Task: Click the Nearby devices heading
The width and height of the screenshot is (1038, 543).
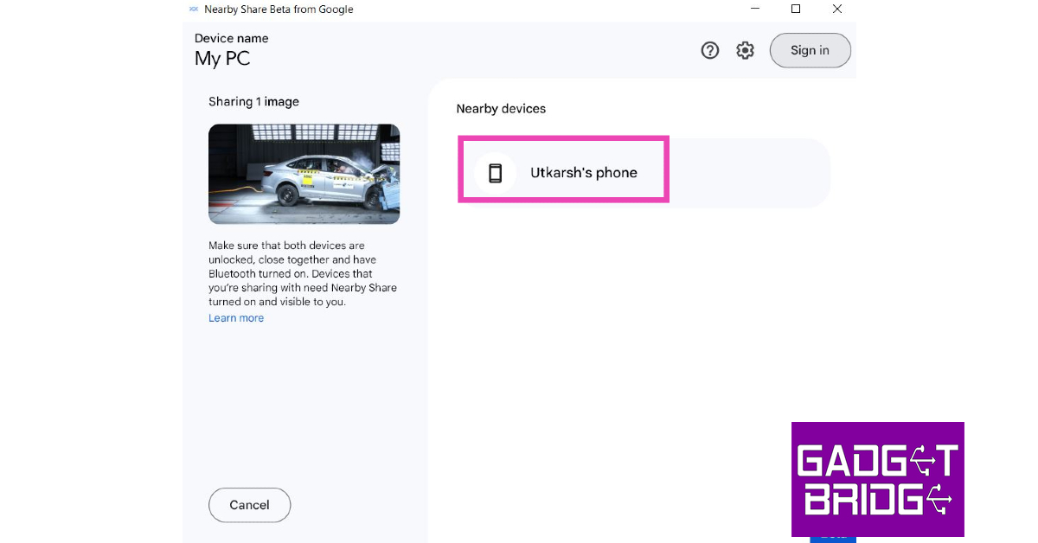Action: pos(501,109)
